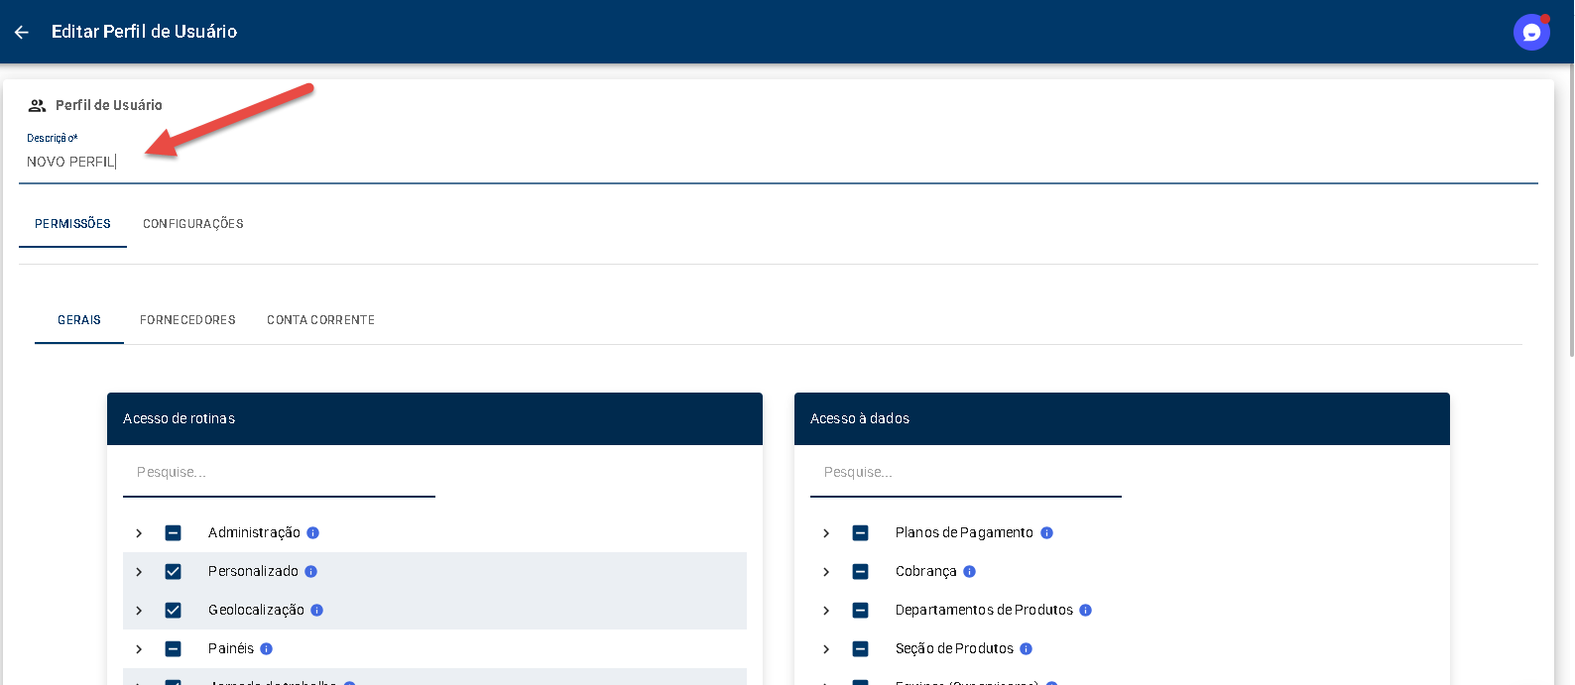
Task: Click search field under Acesso de rotinas
Action: pos(279,473)
